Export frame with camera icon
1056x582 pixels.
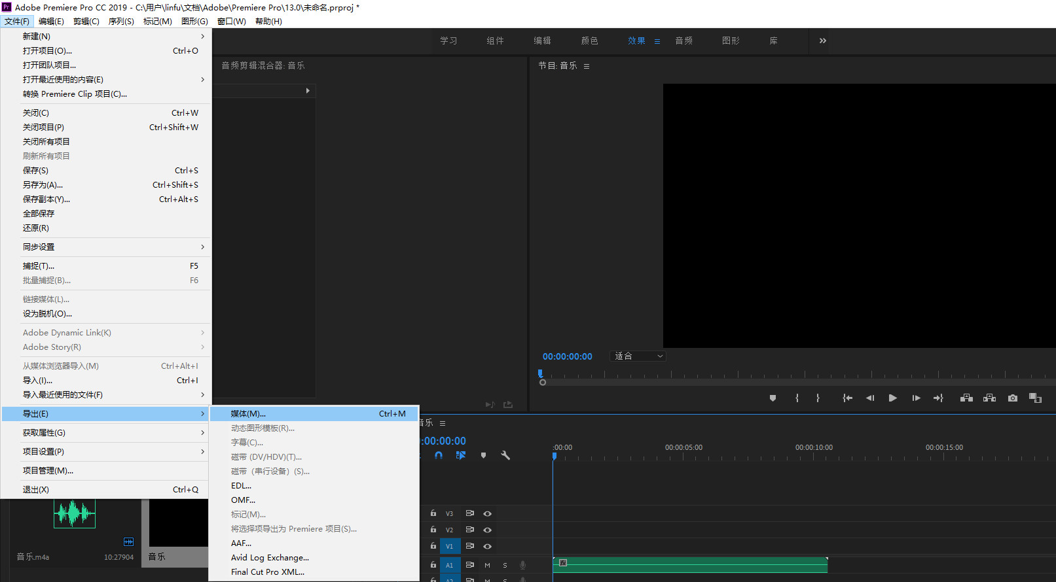(1013, 398)
